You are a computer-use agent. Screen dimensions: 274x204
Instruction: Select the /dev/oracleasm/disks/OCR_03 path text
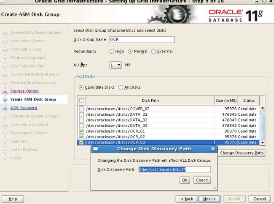pyautogui.click(x=116, y=142)
